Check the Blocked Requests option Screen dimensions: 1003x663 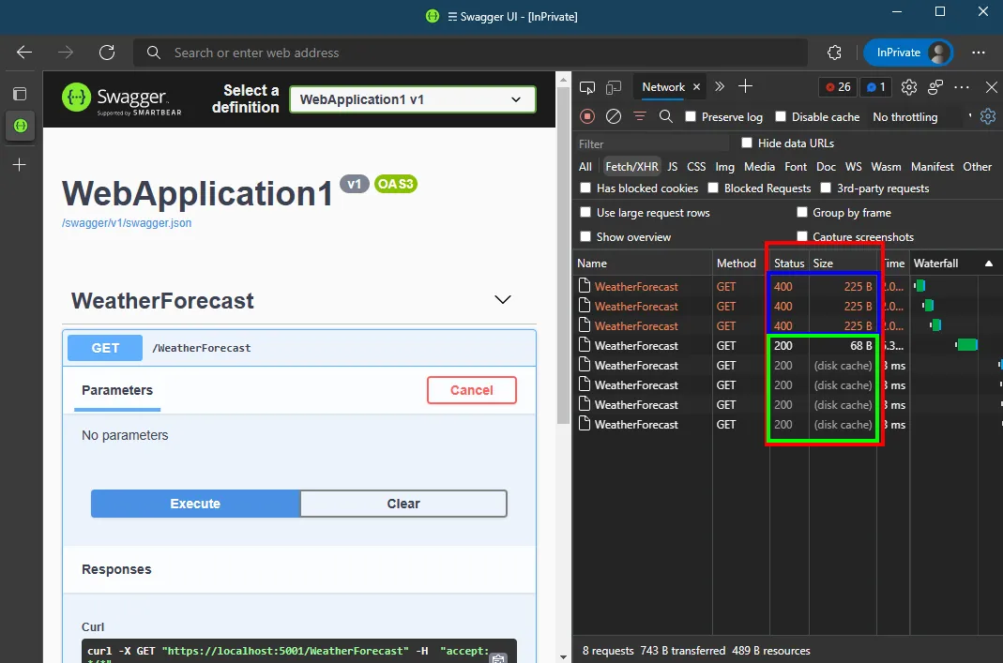(713, 188)
